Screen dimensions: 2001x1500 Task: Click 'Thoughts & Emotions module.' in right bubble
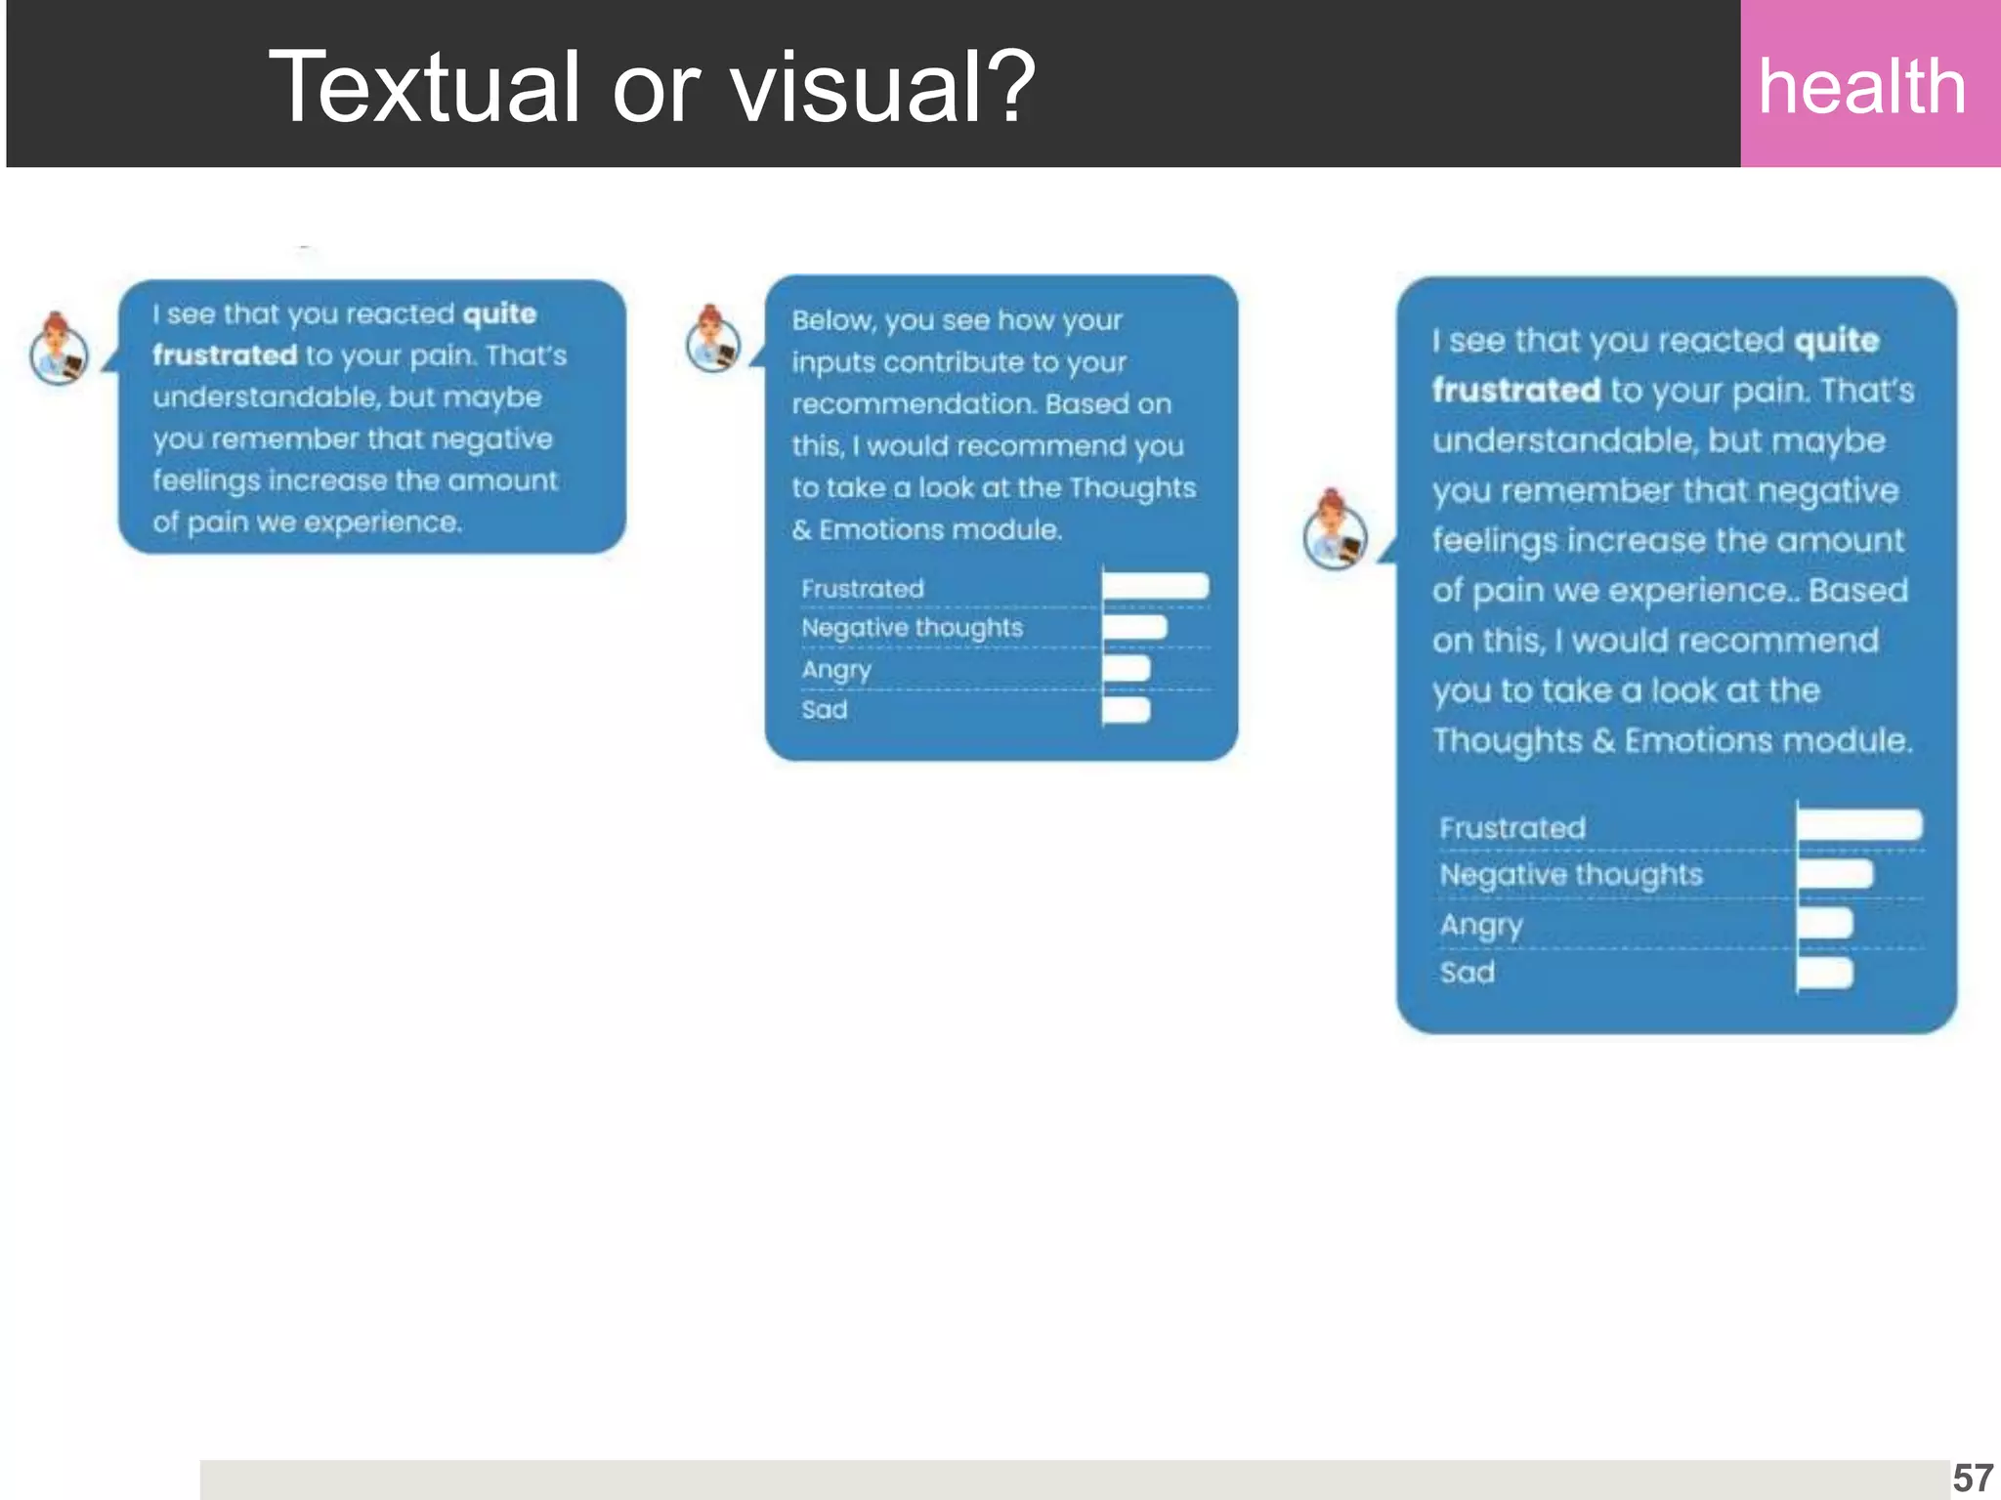(x=1673, y=740)
